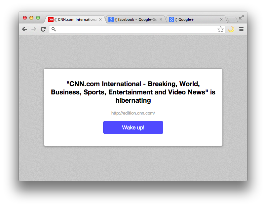The image size is (266, 207).
Task: Switch to the CNN.com International tab
Action: pos(75,19)
